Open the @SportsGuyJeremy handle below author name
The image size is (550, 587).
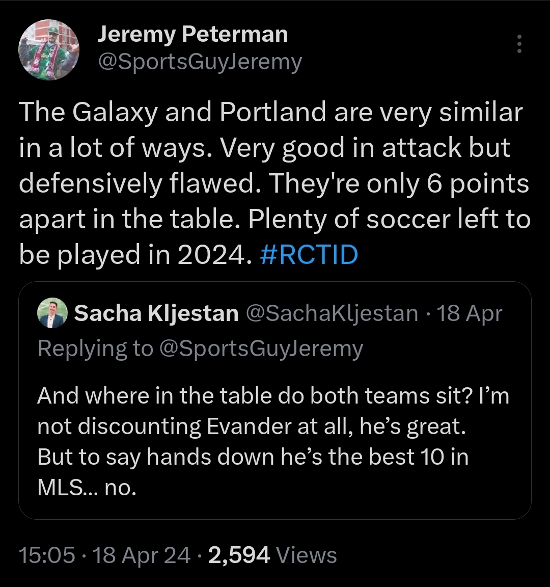point(200,62)
